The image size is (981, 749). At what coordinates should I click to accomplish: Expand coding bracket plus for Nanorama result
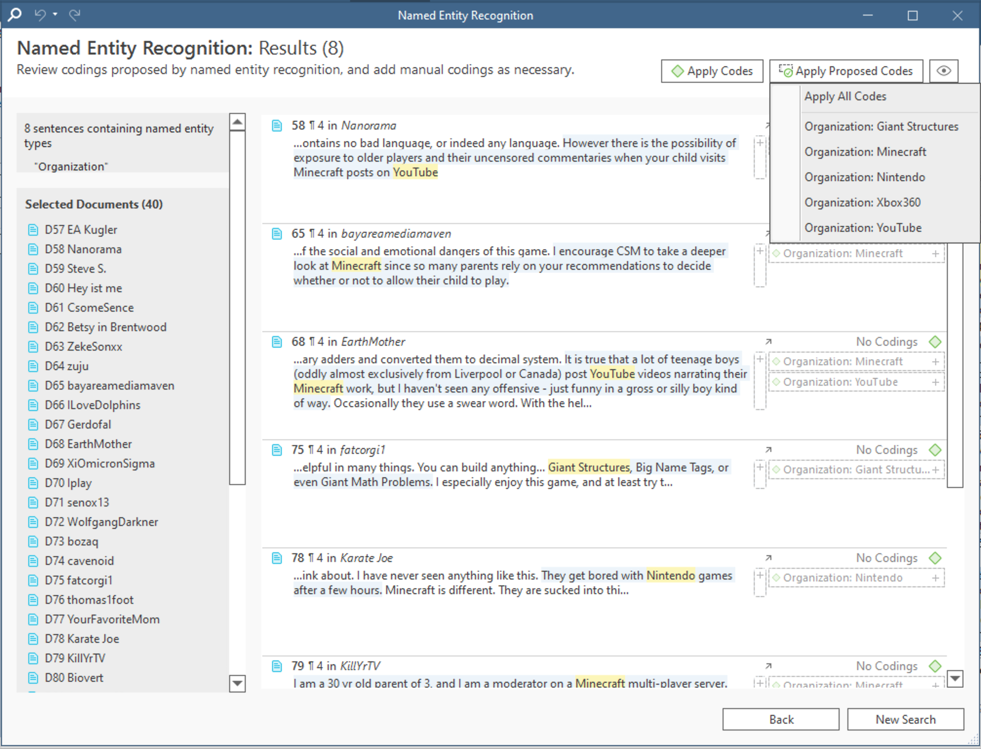(x=760, y=143)
